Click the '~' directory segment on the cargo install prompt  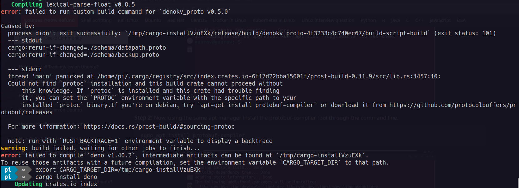tap(23, 177)
